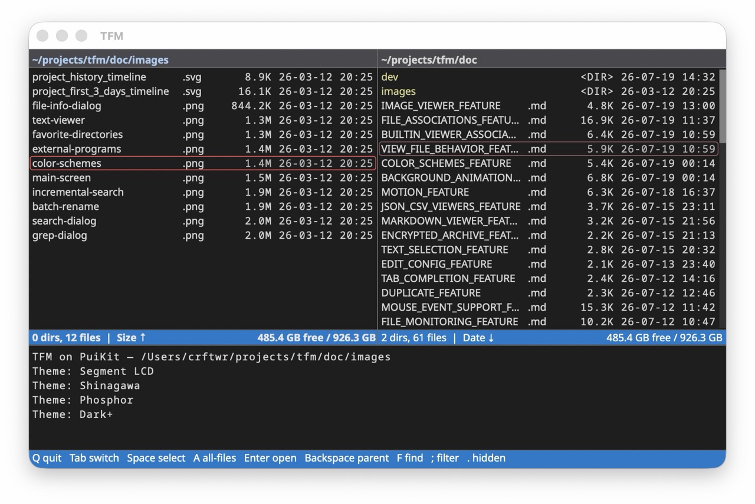The height and width of the screenshot is (504, 755).
Task: Select FILE_ASSOCIATIONS_FEATU… file row
Action: point(549,120)
